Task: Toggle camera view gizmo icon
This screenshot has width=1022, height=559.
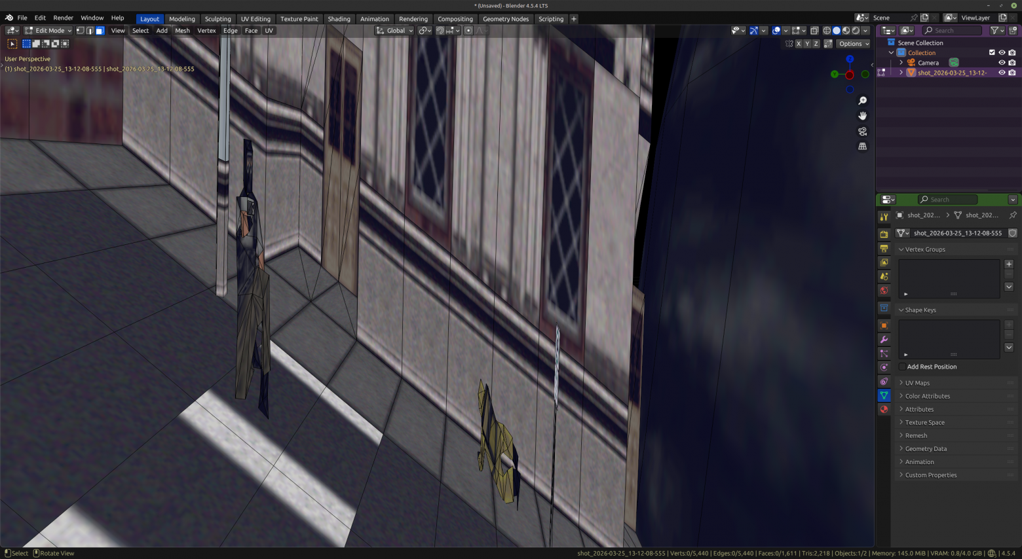Action: (x=862, y=132)
